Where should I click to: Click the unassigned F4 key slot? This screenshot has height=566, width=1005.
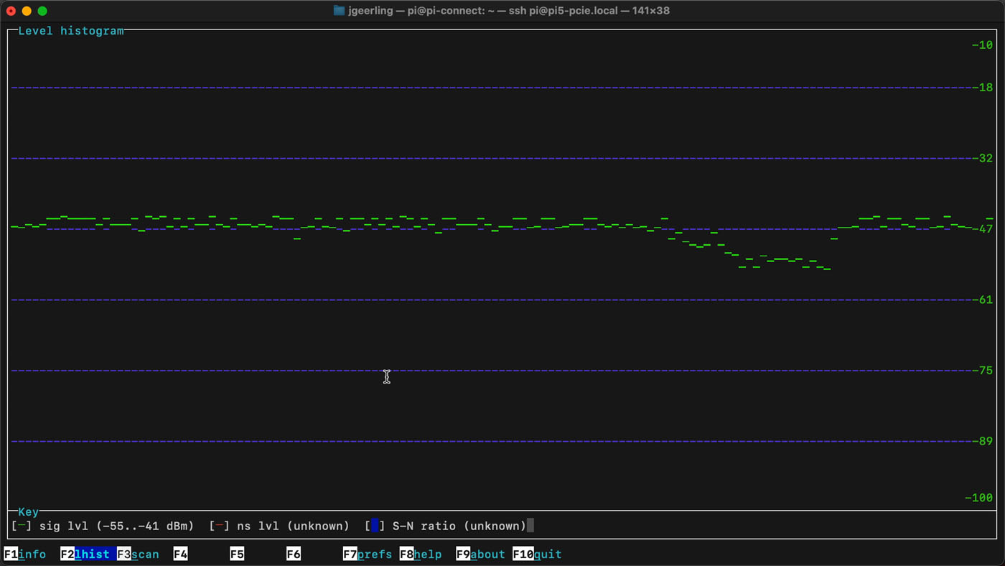tap(179, 554)
